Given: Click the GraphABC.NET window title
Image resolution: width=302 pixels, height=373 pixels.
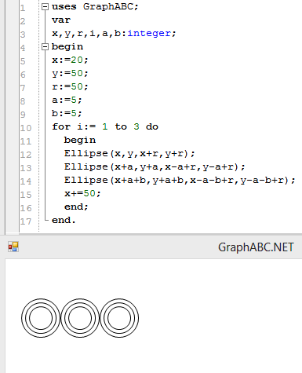Looking at the screenshot, I should [x=256, y=247].
